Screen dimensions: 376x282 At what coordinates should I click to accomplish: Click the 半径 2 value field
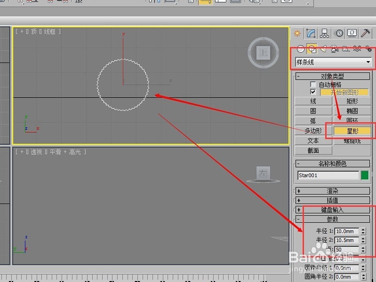347,240
